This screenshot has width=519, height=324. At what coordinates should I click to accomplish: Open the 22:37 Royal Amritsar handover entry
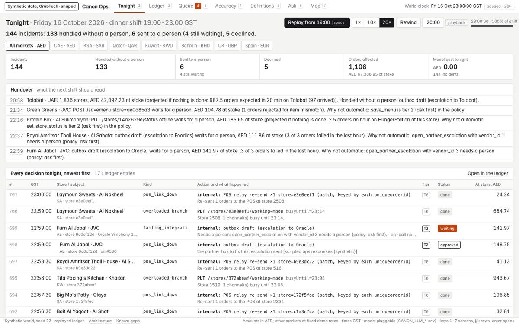coord(259,138)
